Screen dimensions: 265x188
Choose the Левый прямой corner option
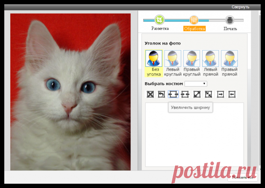(x=211, y=63)
